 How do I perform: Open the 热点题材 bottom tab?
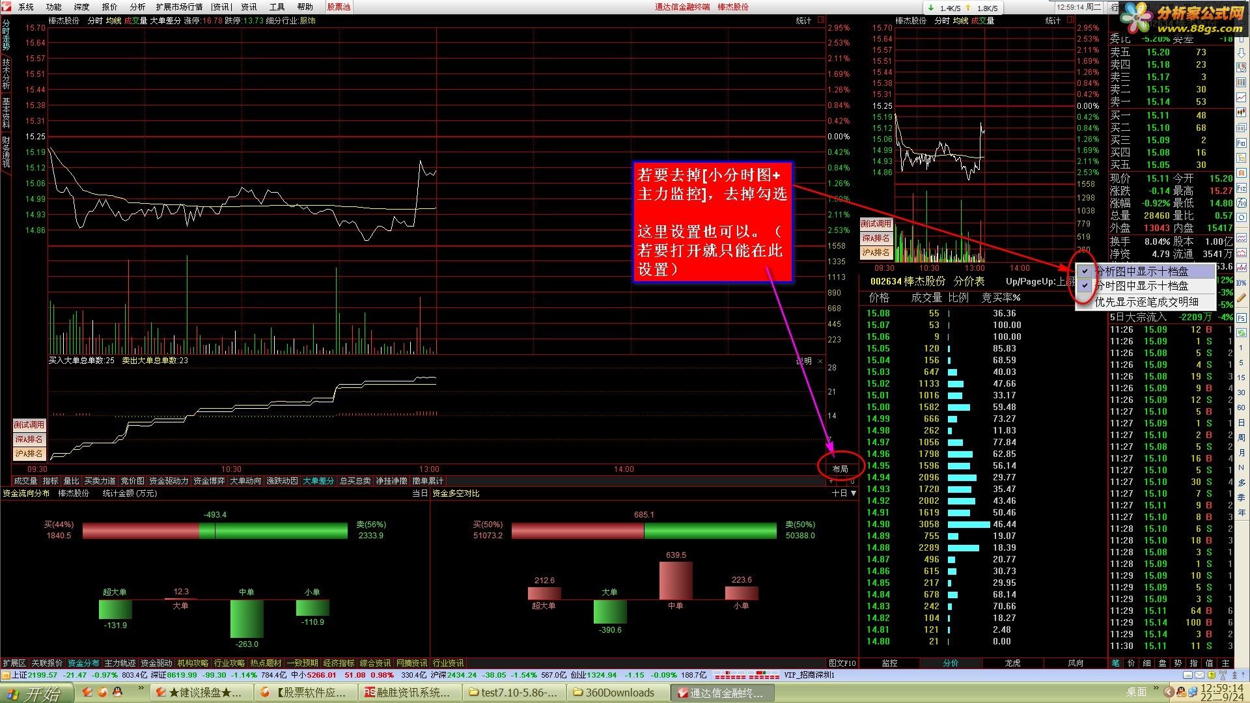click(266, 663)
